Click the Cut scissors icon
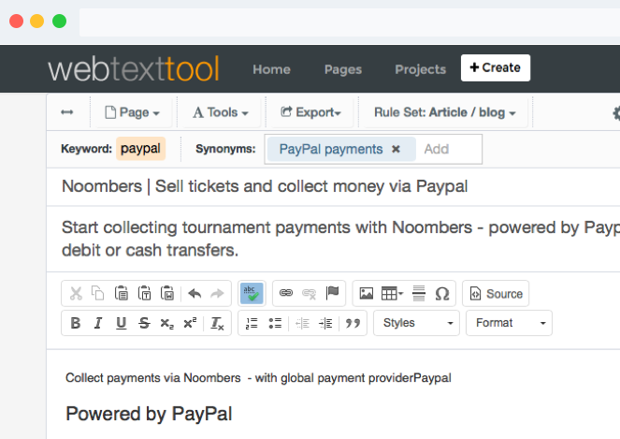The width and height of the screenshot is (620, 439). tap(76, 294)
